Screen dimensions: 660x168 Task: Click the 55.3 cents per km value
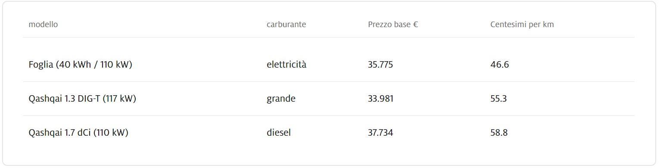click(498, 99)
